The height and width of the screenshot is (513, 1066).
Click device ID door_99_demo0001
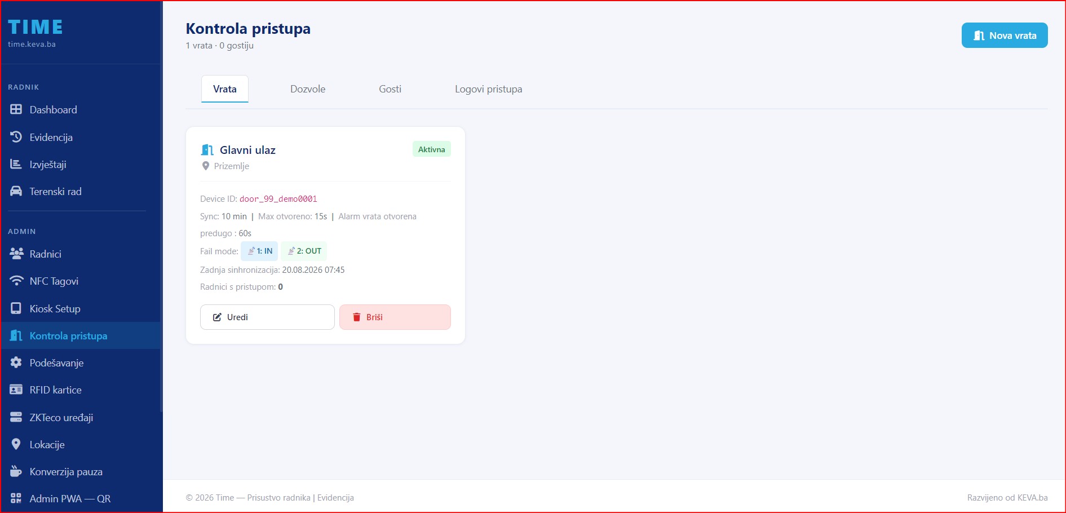(278, 199)
